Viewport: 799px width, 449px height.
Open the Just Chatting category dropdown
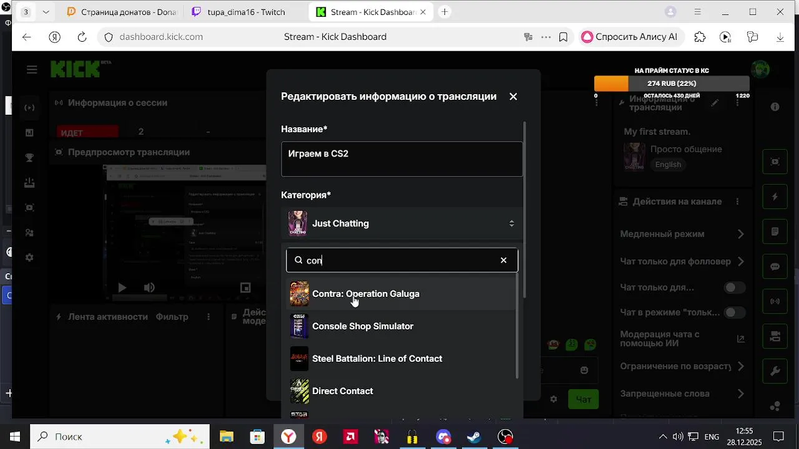[402, 223]
